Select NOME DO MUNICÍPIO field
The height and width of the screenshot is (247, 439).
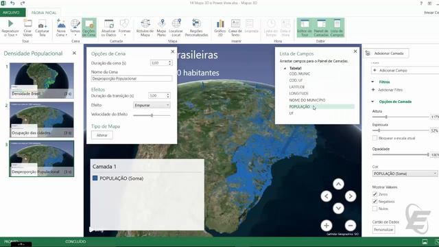click(307, 100)
